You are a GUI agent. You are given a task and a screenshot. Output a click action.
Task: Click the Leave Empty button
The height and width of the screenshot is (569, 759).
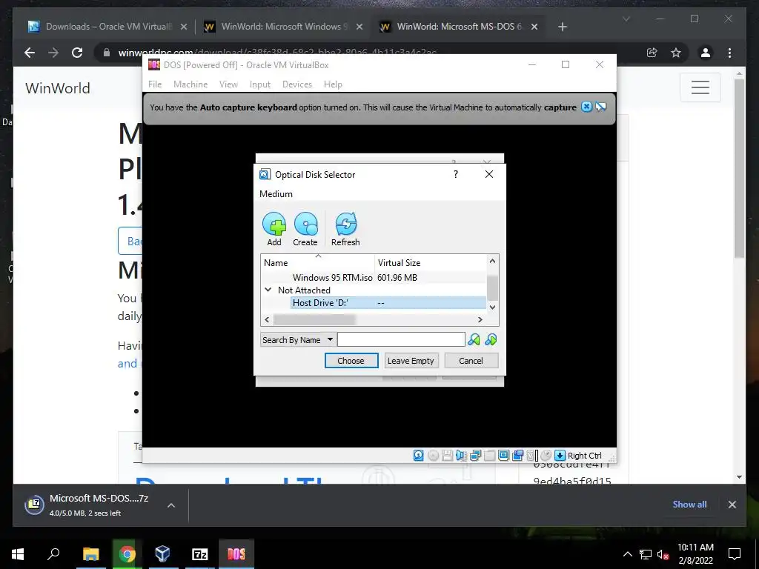tap(411, 361)
